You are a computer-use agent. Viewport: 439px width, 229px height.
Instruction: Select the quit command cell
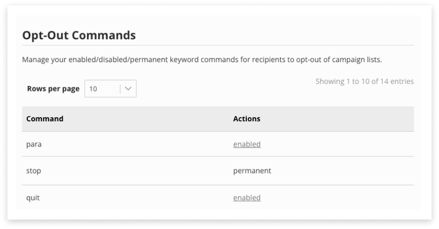(x=33, y=198)
